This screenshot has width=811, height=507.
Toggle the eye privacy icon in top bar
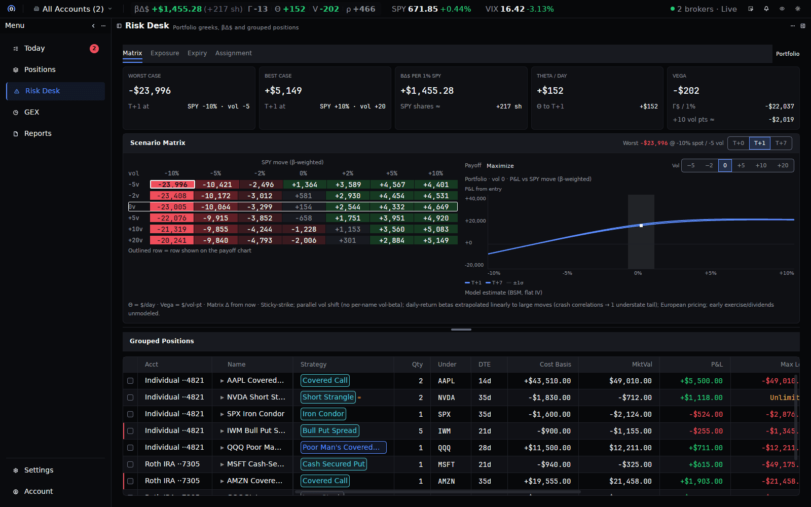(782, 9)
